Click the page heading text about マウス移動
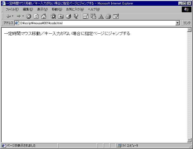 (x=67, y=33)
